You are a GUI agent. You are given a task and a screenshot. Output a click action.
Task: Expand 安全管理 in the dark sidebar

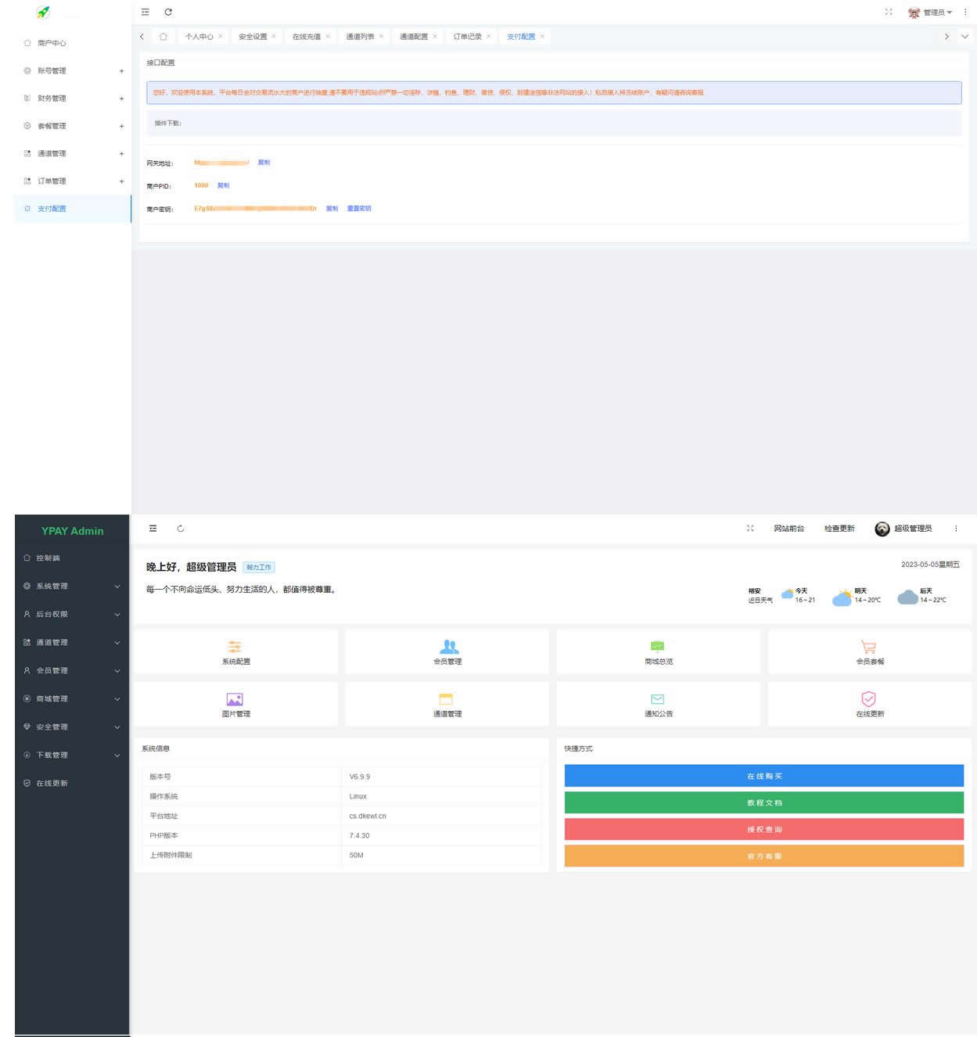tap(70, 727)
